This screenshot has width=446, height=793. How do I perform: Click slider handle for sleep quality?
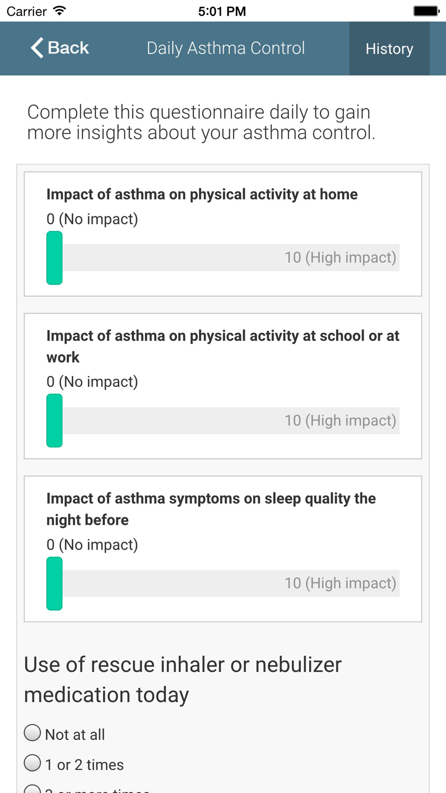pos(54,583)
